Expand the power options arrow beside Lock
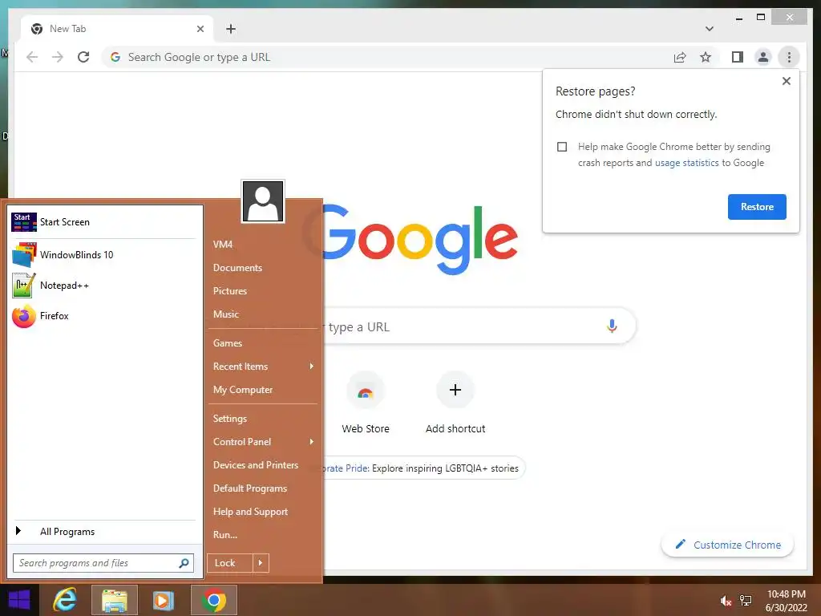821x616 pixels. 261,563
